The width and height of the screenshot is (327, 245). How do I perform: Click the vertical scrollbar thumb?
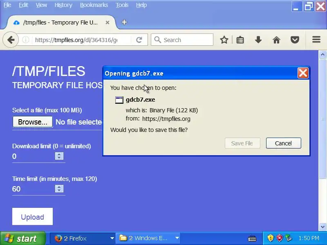323,118
